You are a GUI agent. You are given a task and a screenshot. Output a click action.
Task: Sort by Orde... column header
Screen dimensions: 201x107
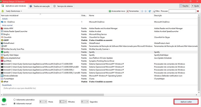pos(84,16)
